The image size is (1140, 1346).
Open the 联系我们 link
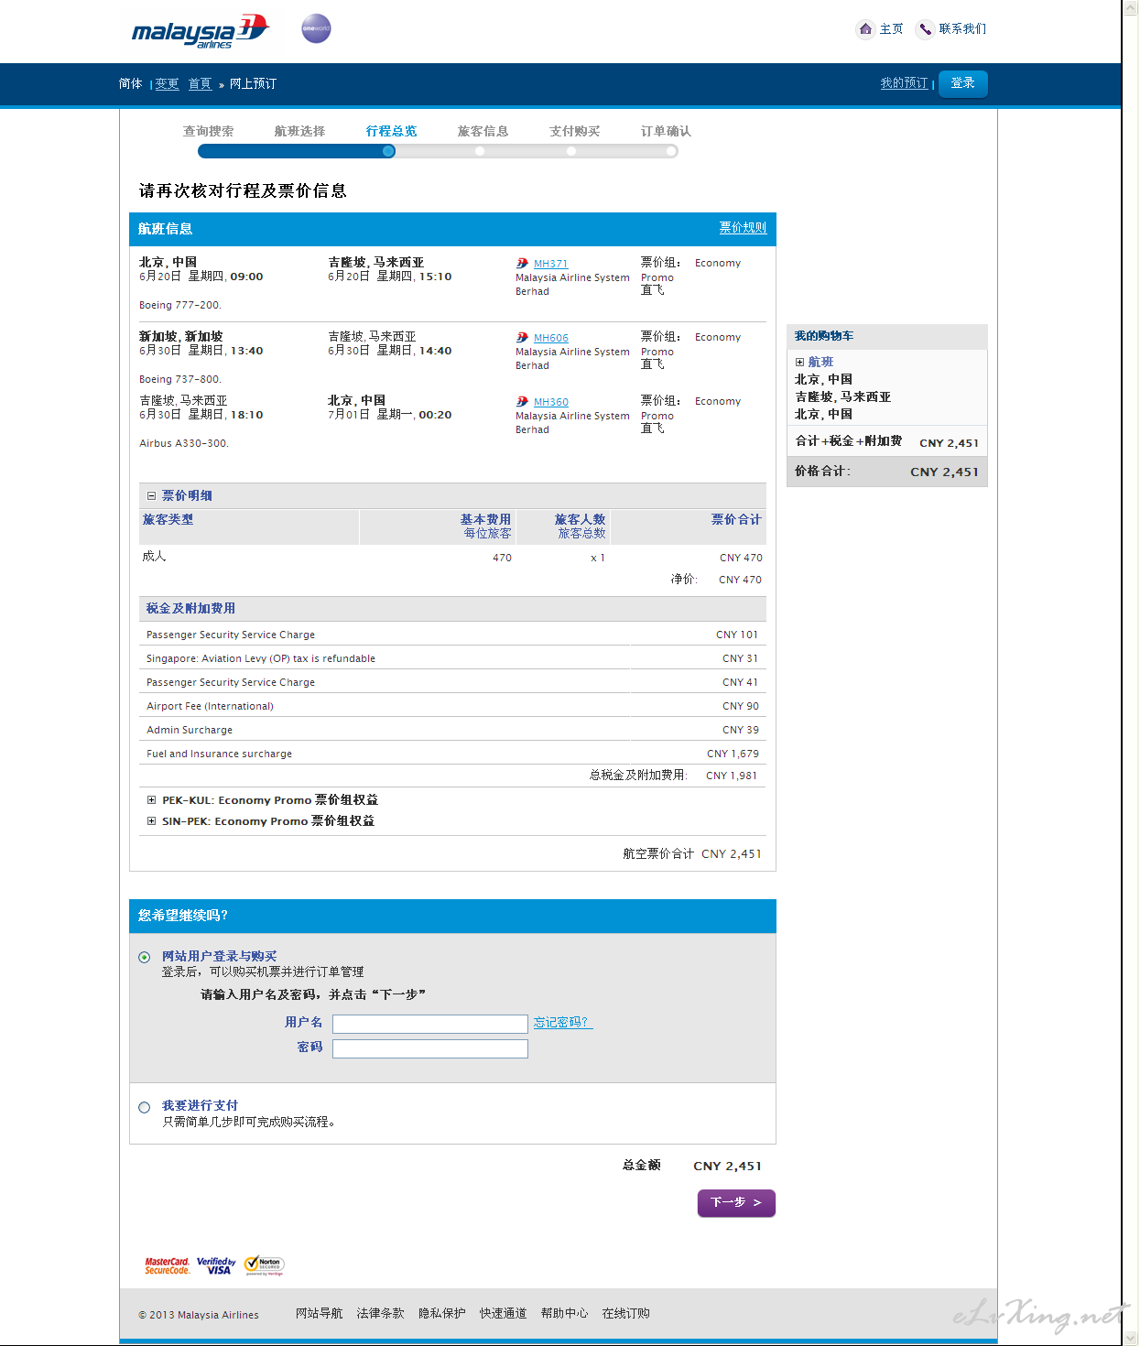pyautogui.click(x=962, y=29)
